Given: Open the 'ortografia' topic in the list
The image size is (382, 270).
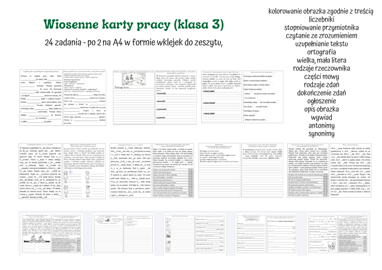Looking at the screenshot, I should click(x=321, y=52).
